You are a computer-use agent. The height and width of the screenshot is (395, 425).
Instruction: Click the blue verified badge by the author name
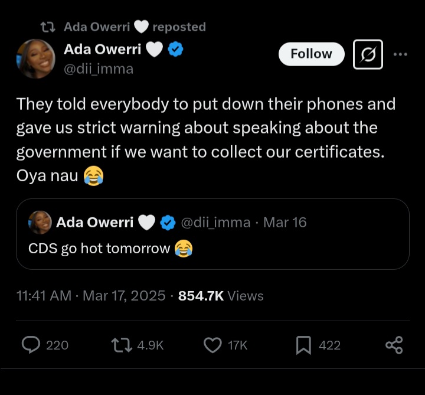click(175, 50)
